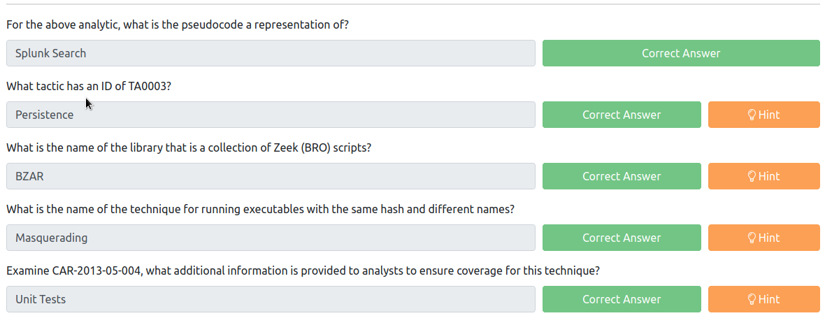Click the question text about pseudocode representation
Image resolution: width=825 pixels, height=325 pixels.
tap(178, 24)
